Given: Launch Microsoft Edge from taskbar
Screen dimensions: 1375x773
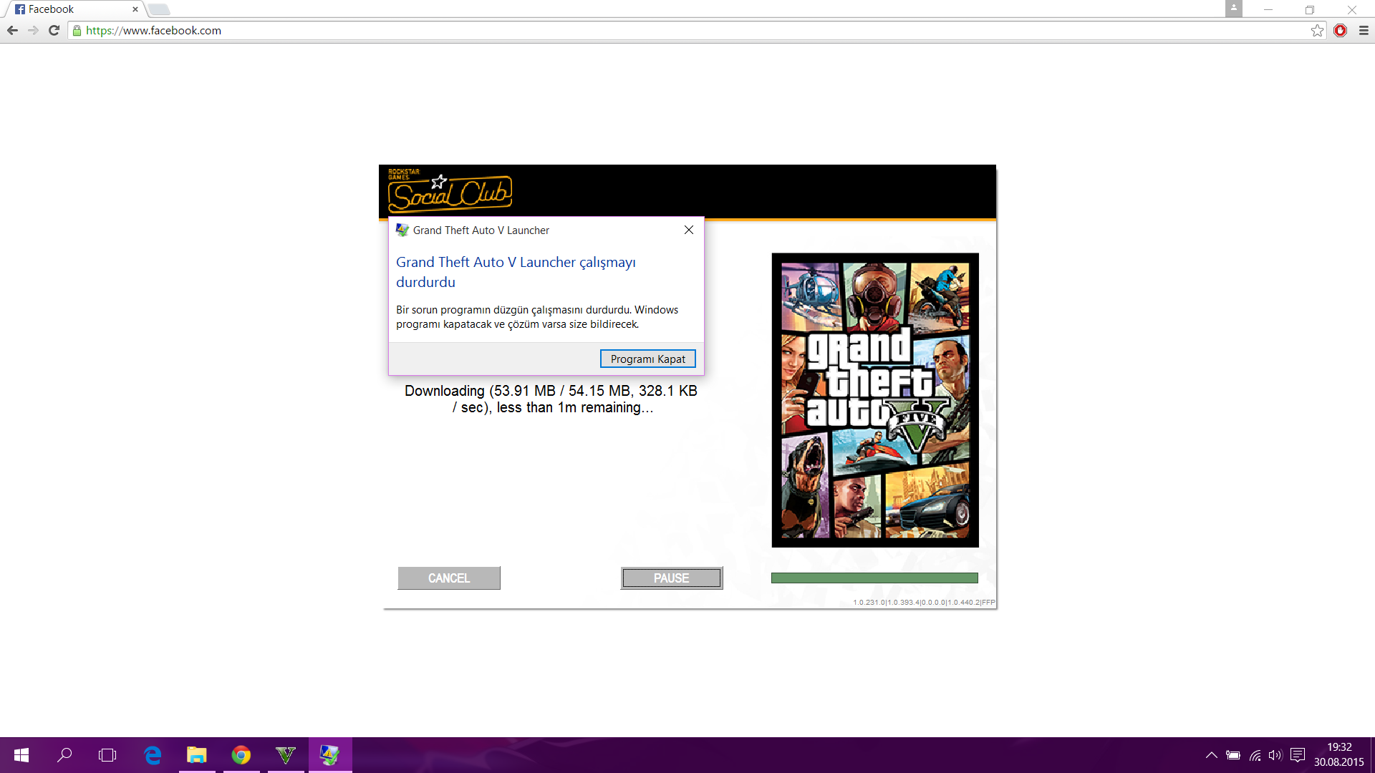Looking at the screenshot, I should coord(153,755).
